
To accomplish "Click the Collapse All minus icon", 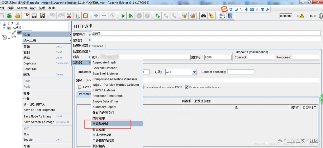I will pyautogui.click(x=104, y=16).
